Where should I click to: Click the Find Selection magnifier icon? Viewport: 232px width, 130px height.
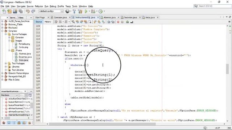(73, 22)
